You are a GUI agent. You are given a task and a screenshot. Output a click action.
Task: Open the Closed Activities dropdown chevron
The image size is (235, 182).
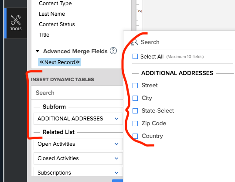116,158
